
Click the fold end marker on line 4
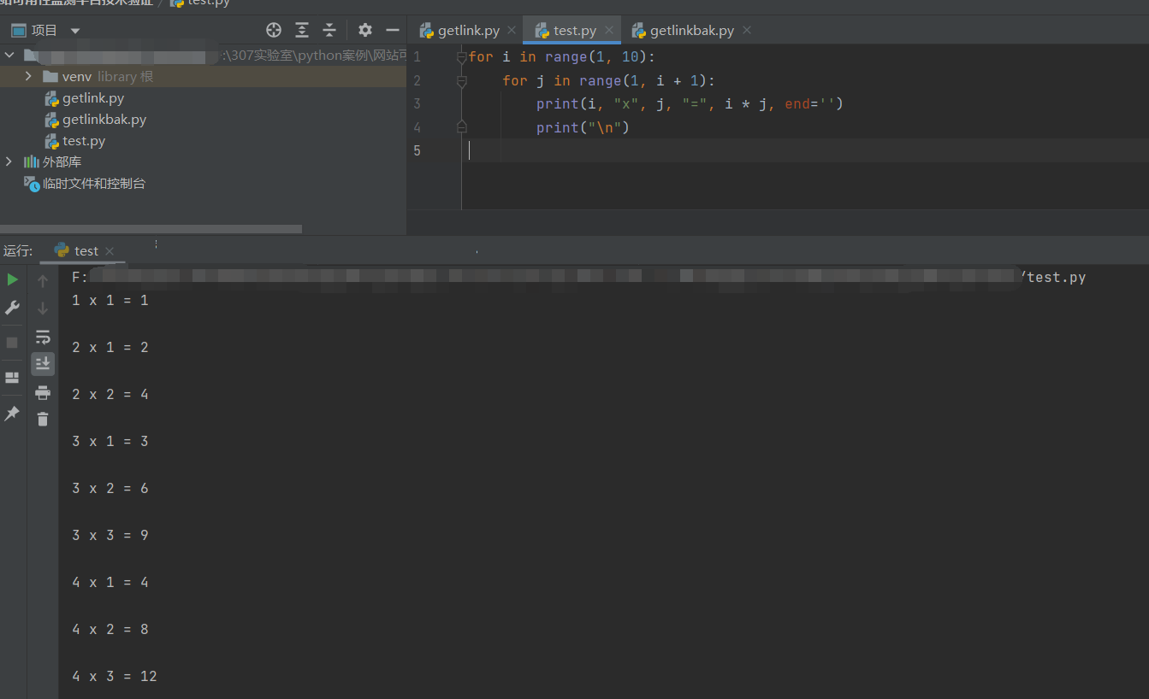click(x=462, y=127)
